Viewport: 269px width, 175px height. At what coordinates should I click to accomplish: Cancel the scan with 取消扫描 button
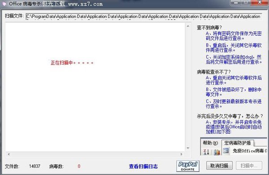(x=219, y=166)
